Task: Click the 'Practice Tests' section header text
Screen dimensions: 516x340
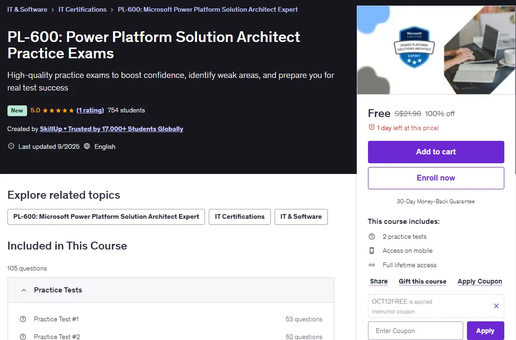Action: pyautogui.click(x=58, y=290)
